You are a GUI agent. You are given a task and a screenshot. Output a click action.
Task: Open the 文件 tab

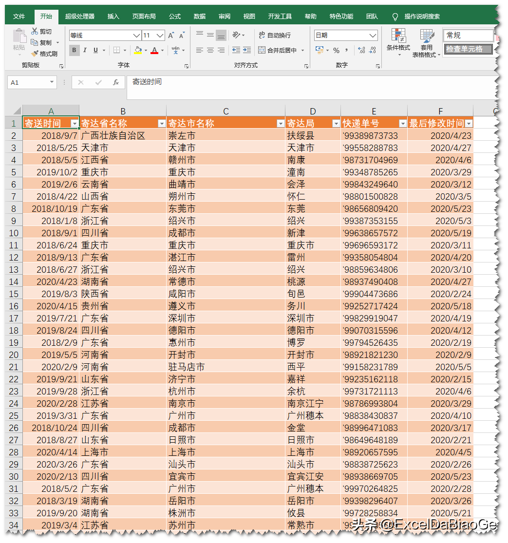click(19, 16)
